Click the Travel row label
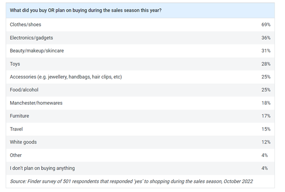 16,129
